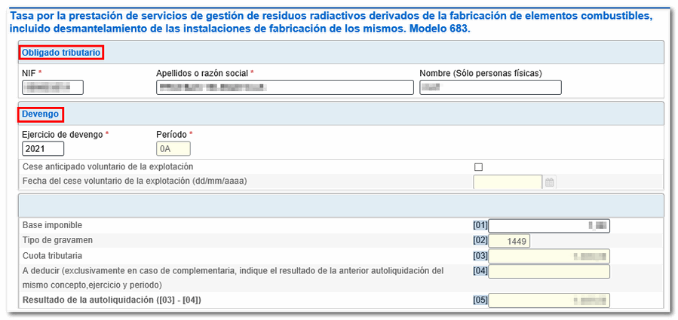
Task: Open the calendar picker for cese date
Action: pos(550,182)
